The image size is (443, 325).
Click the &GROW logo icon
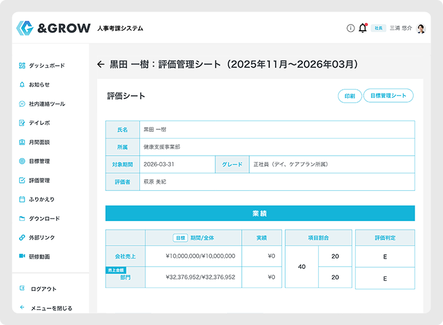pyautogui.click(x=25, y=28)
